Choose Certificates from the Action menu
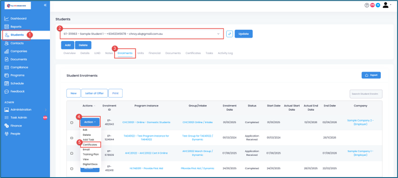This screenshot has width=398, height=178. pyautogui.click(x=90, y=145)
